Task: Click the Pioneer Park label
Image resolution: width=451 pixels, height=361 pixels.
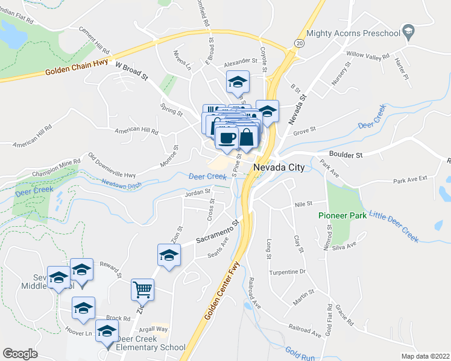Action: point(342,215)
